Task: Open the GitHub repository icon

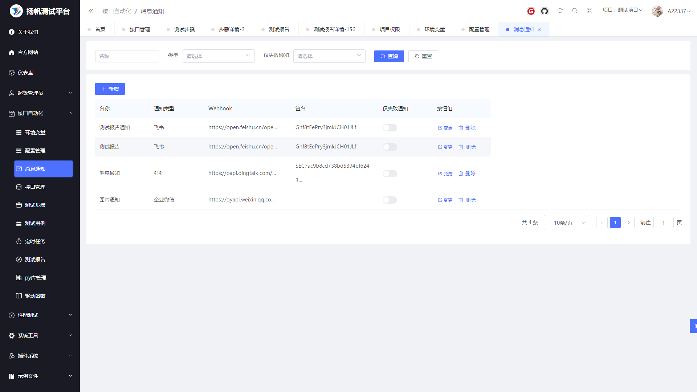Action: coord(544,11)
